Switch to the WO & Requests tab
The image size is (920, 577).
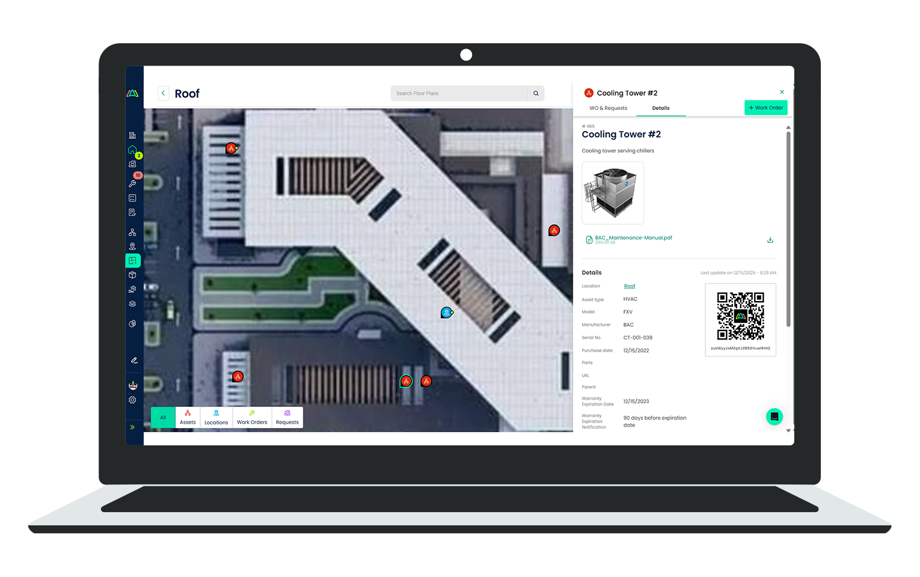point(608,108)
